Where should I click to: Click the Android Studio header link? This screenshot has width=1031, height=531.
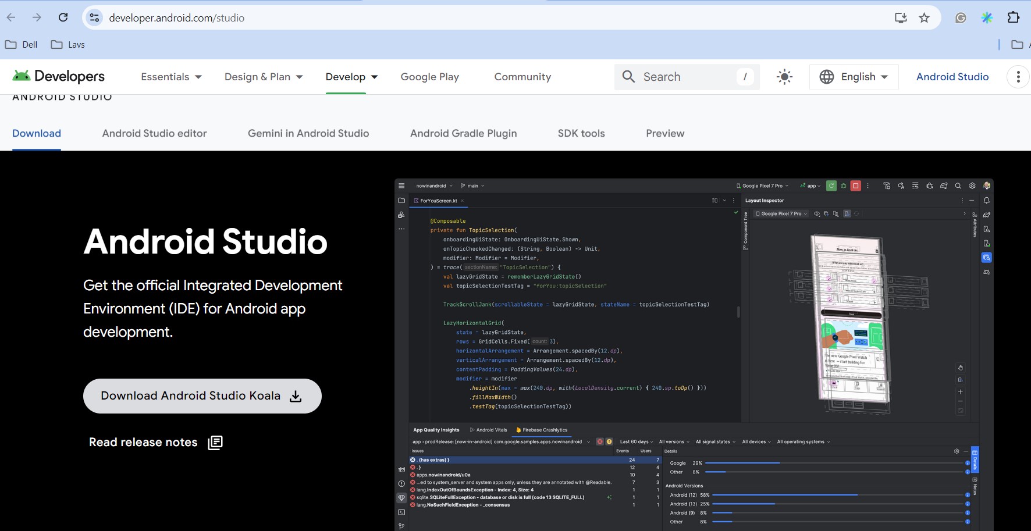point(952,77)
